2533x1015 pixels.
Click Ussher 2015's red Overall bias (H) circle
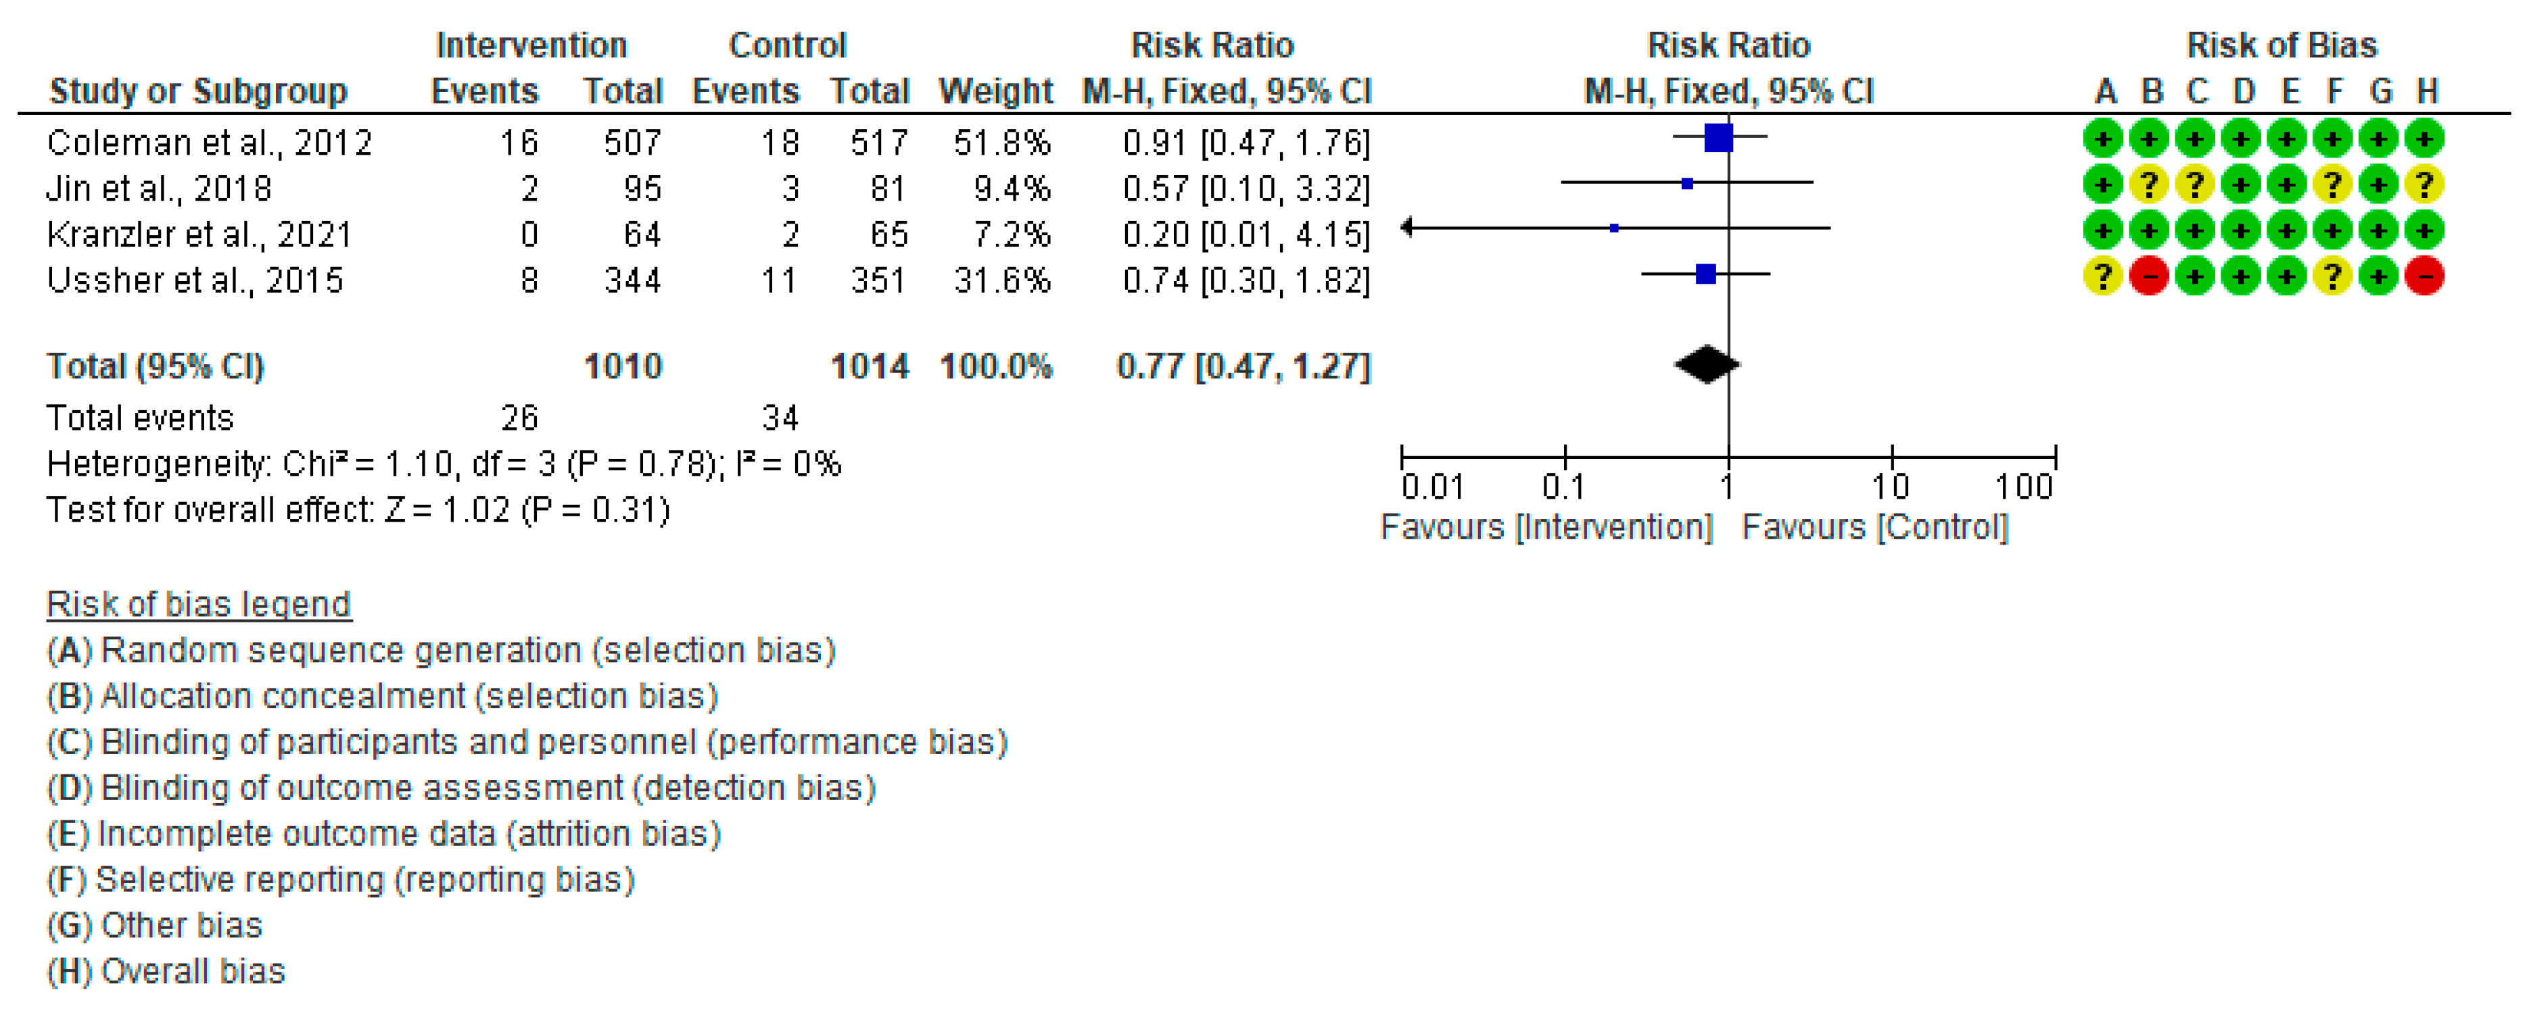[x=2424, y=277]
